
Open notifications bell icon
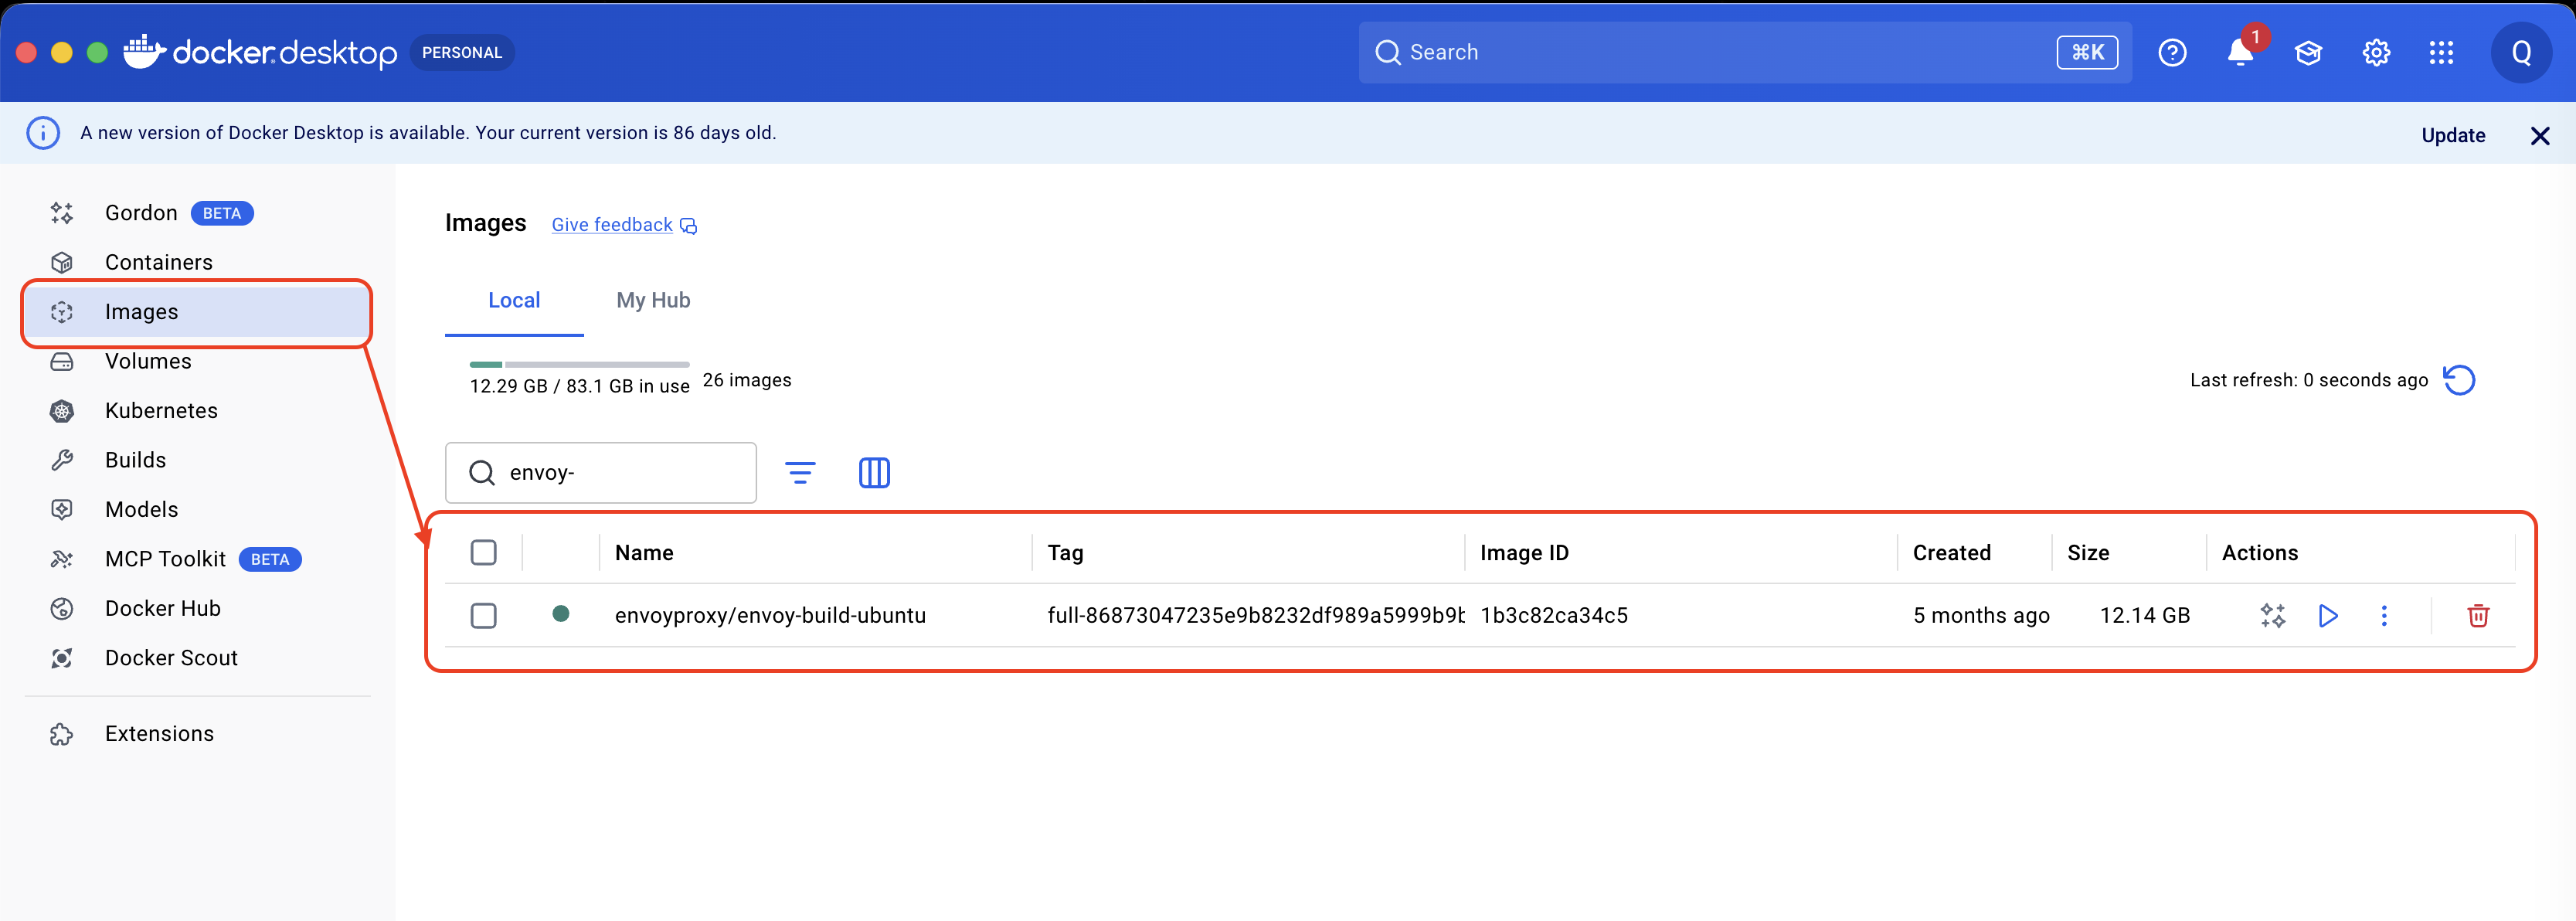2240,53
